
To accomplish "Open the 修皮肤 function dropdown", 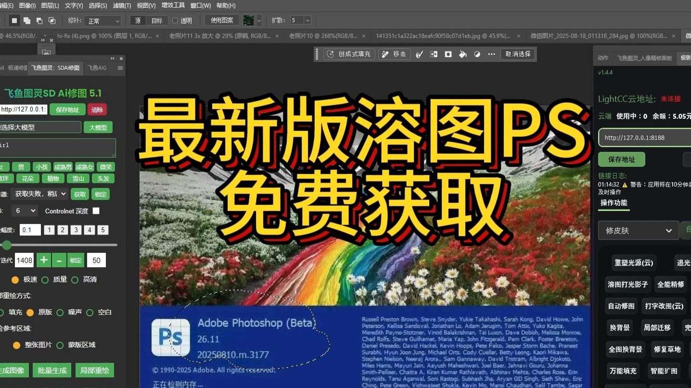I will pyautogui.click(x=638, y=230).
